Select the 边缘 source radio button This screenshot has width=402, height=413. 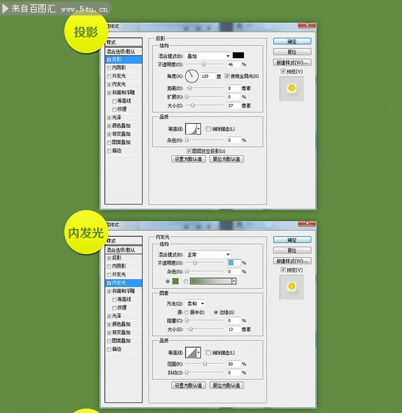216,312
